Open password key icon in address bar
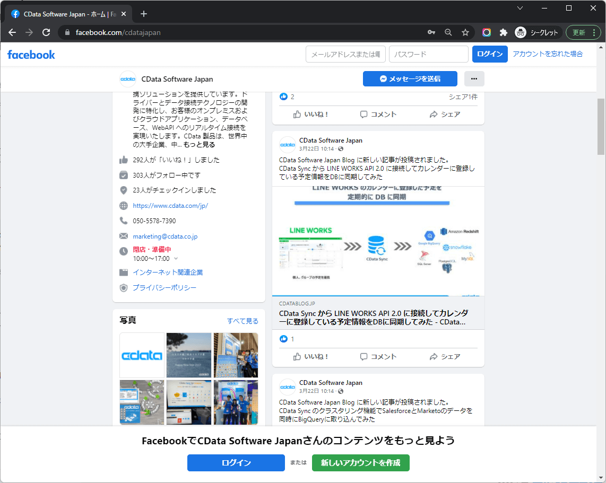The height and width of the screenshot is (483, 606). (x=431, y=32)
